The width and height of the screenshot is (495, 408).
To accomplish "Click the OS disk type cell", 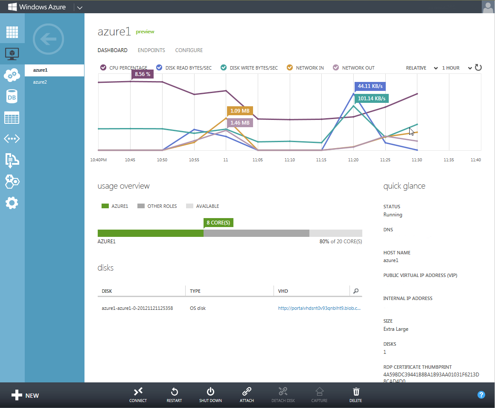I will pyautogui.click(x=198, y=308).
